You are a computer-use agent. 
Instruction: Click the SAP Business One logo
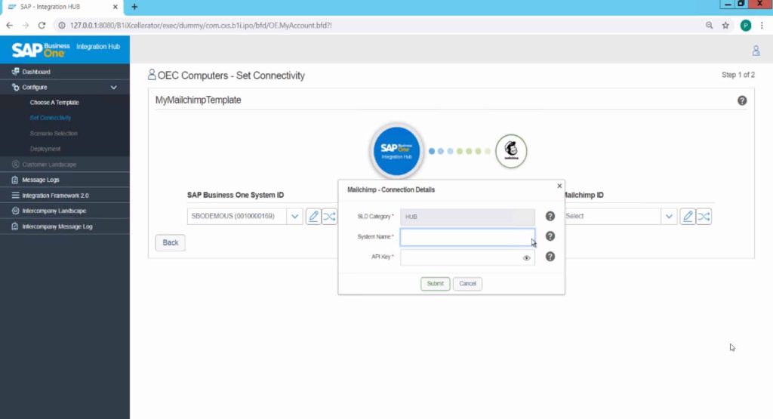pyautogui.click(x=41, y=49)
